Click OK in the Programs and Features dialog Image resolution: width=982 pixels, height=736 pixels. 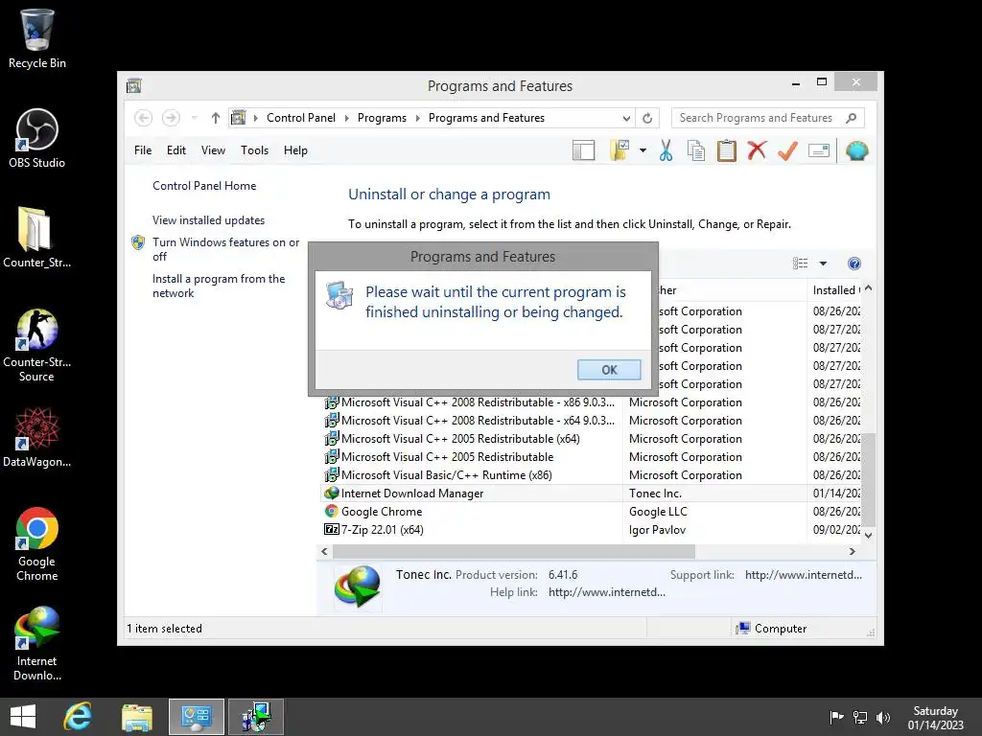(609, 370)
